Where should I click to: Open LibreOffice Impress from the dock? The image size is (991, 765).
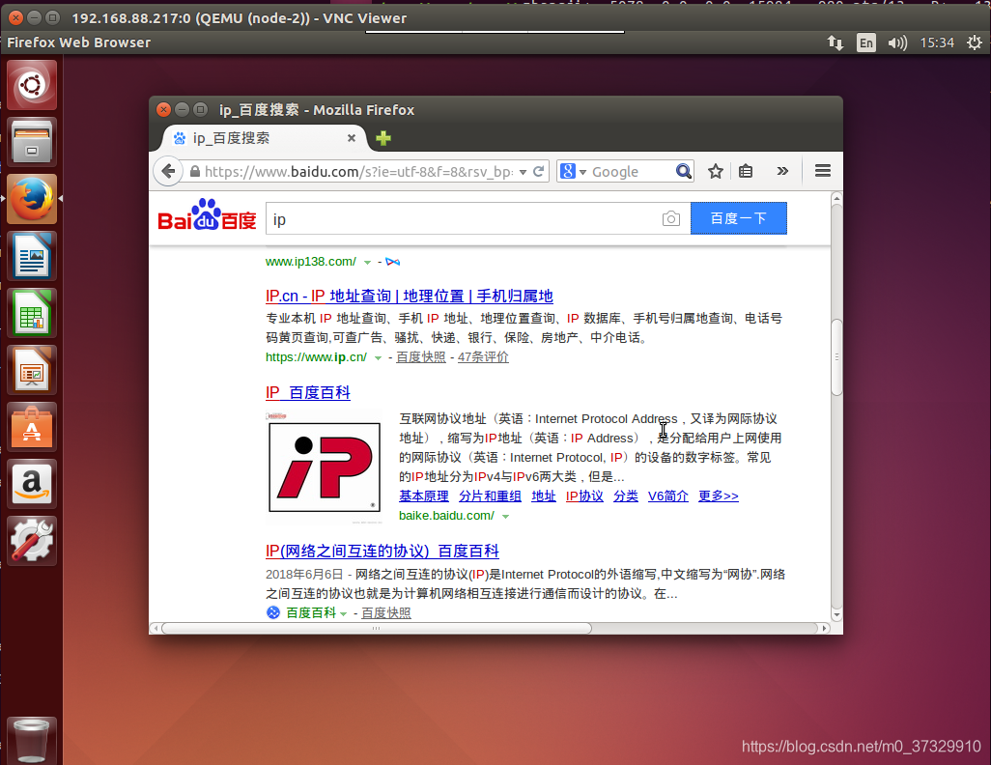tap(32, 370)
